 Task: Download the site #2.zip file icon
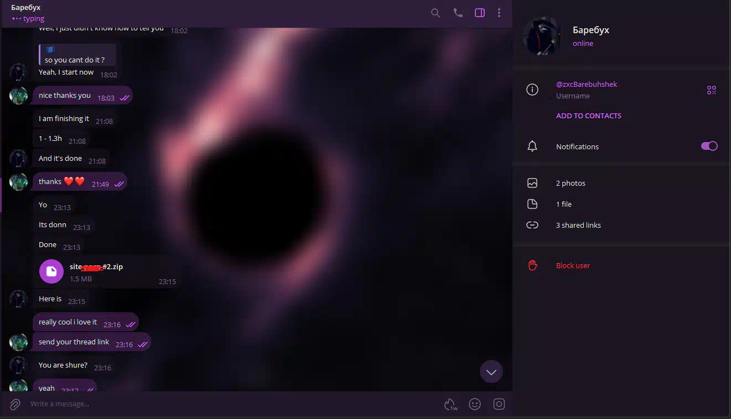[51, 271]
